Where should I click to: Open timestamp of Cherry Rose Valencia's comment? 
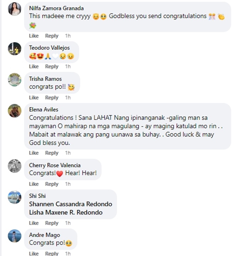(x=68, y=184)
